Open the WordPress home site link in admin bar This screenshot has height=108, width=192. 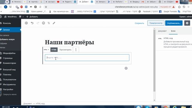point(10,17)
